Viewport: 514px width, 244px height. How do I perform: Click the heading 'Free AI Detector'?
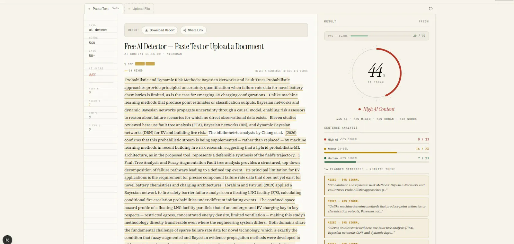(145, 47)
